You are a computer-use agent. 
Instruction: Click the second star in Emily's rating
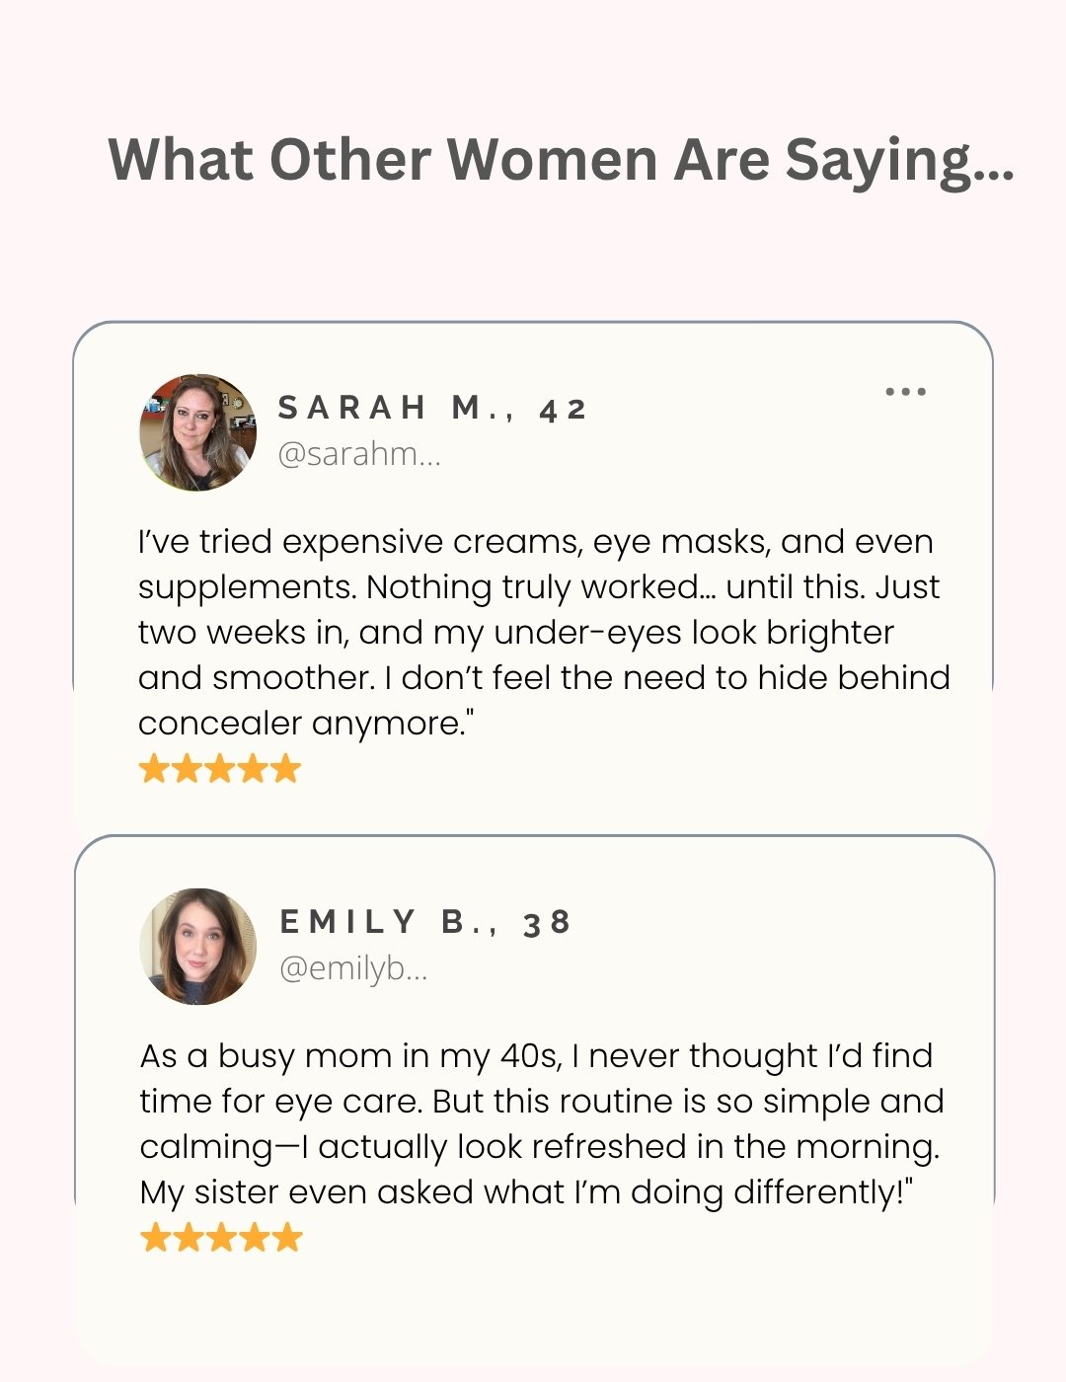tap(188, 1237)
